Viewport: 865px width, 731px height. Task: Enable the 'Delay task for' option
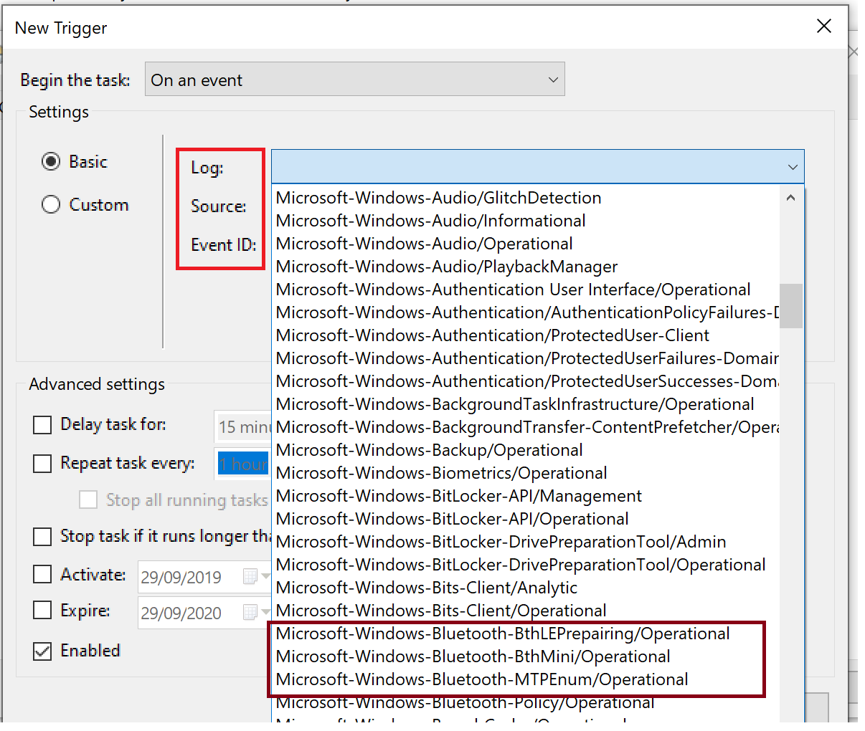pos(42,424)
